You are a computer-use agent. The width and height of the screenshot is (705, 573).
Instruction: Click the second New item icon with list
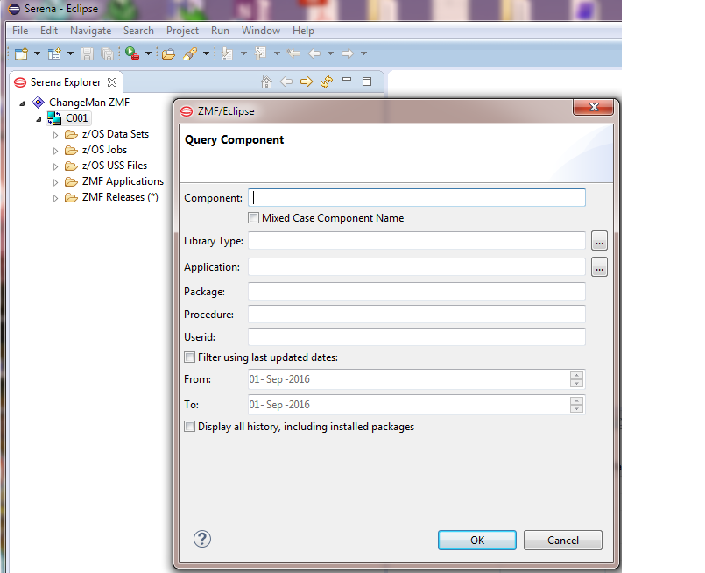(x=54, y=54)
